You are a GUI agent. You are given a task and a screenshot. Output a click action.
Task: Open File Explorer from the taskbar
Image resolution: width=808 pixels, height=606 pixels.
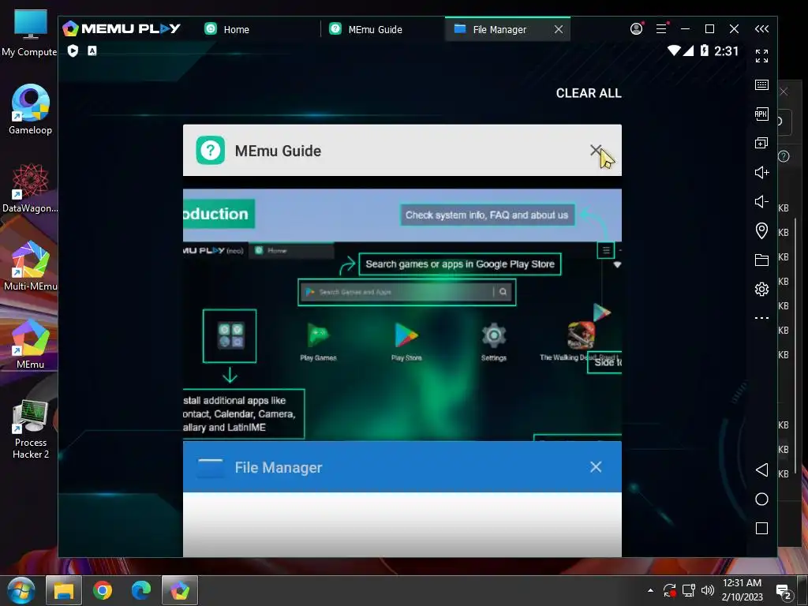[64, 590]
